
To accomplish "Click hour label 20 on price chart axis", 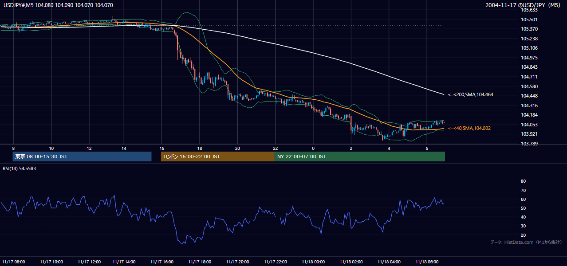I will click(237, 148).
